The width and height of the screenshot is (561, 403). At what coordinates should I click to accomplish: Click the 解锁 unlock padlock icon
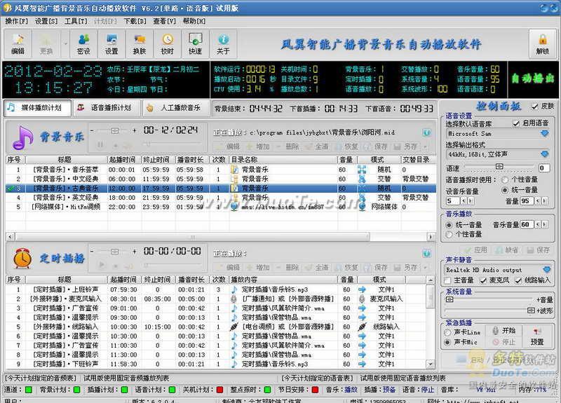click(x=543, y=44)
